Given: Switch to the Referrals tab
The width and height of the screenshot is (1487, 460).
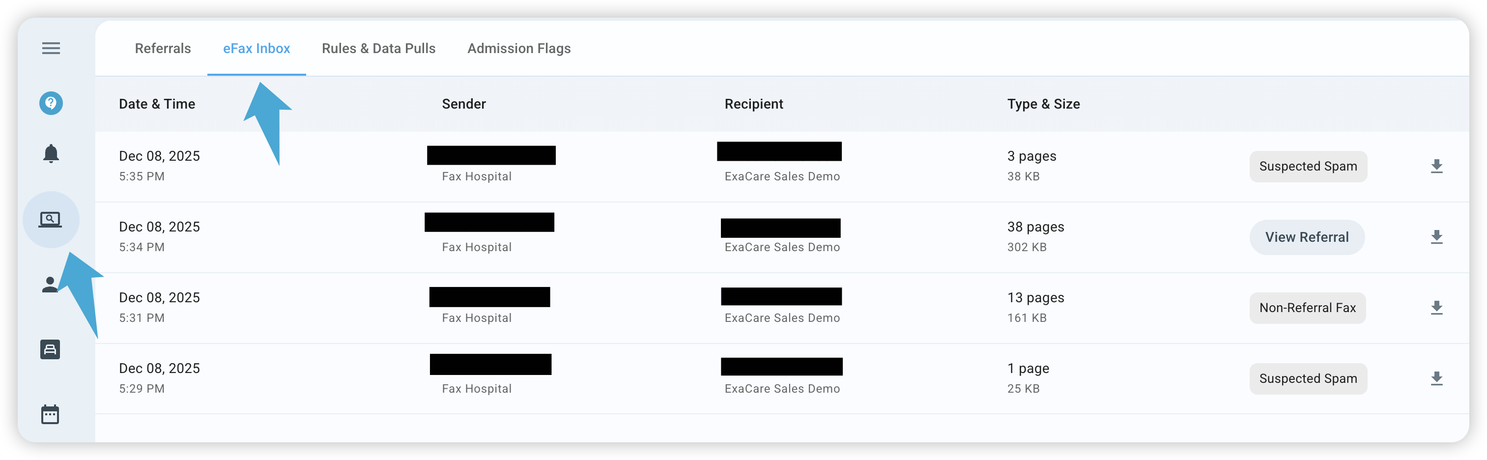Looking at the screenshot, I should click(x=163, y=49).
